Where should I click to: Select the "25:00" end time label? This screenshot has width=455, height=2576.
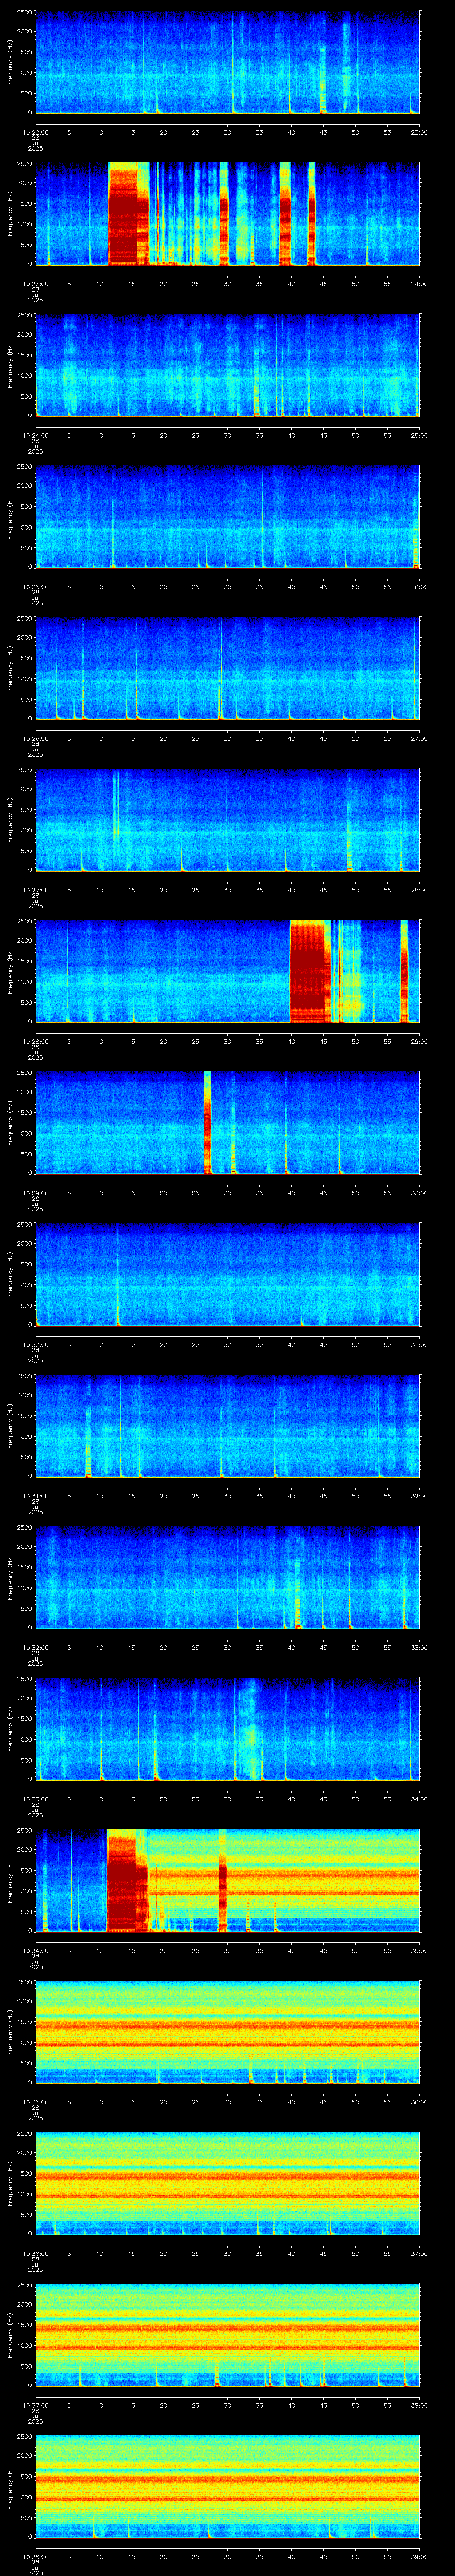click(419, 435)
